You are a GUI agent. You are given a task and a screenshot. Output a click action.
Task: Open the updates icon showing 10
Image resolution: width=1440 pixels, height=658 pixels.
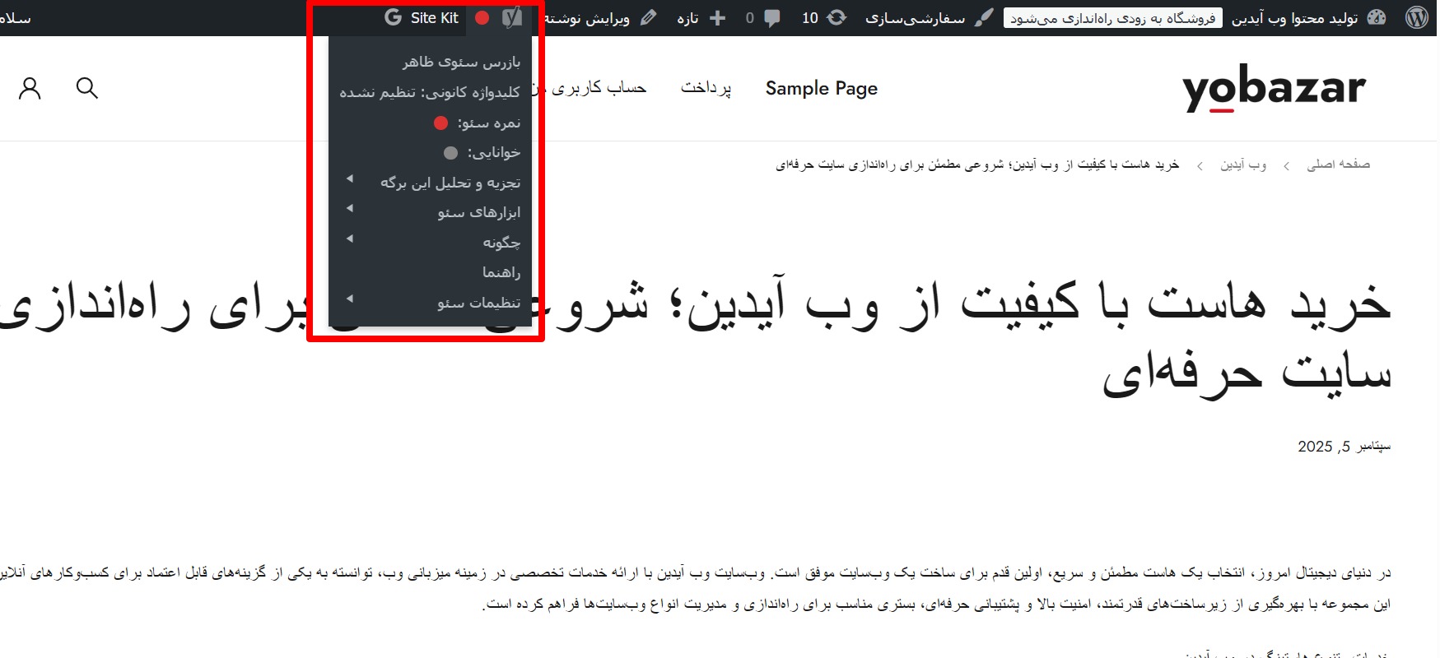837,17
